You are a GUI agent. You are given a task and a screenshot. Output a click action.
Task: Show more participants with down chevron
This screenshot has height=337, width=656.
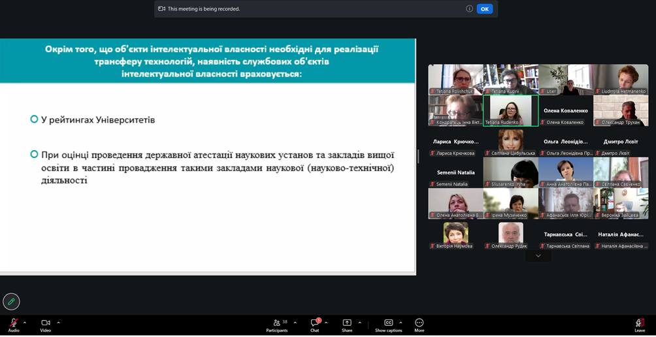[538, 256]
